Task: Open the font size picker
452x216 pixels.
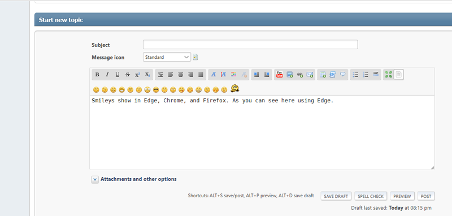Action: (223, 75)
